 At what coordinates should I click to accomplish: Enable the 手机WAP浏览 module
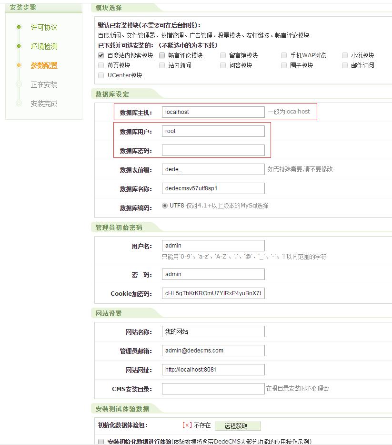click(283, 55)
